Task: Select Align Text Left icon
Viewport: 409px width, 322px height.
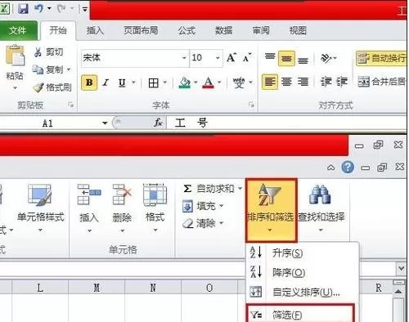Action: coord(270,82)
